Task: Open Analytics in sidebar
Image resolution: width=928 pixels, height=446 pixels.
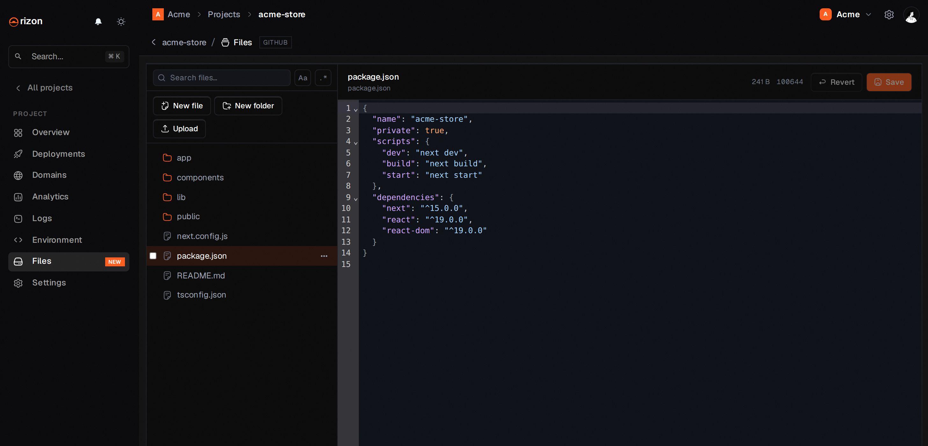Action: (69, 197)
